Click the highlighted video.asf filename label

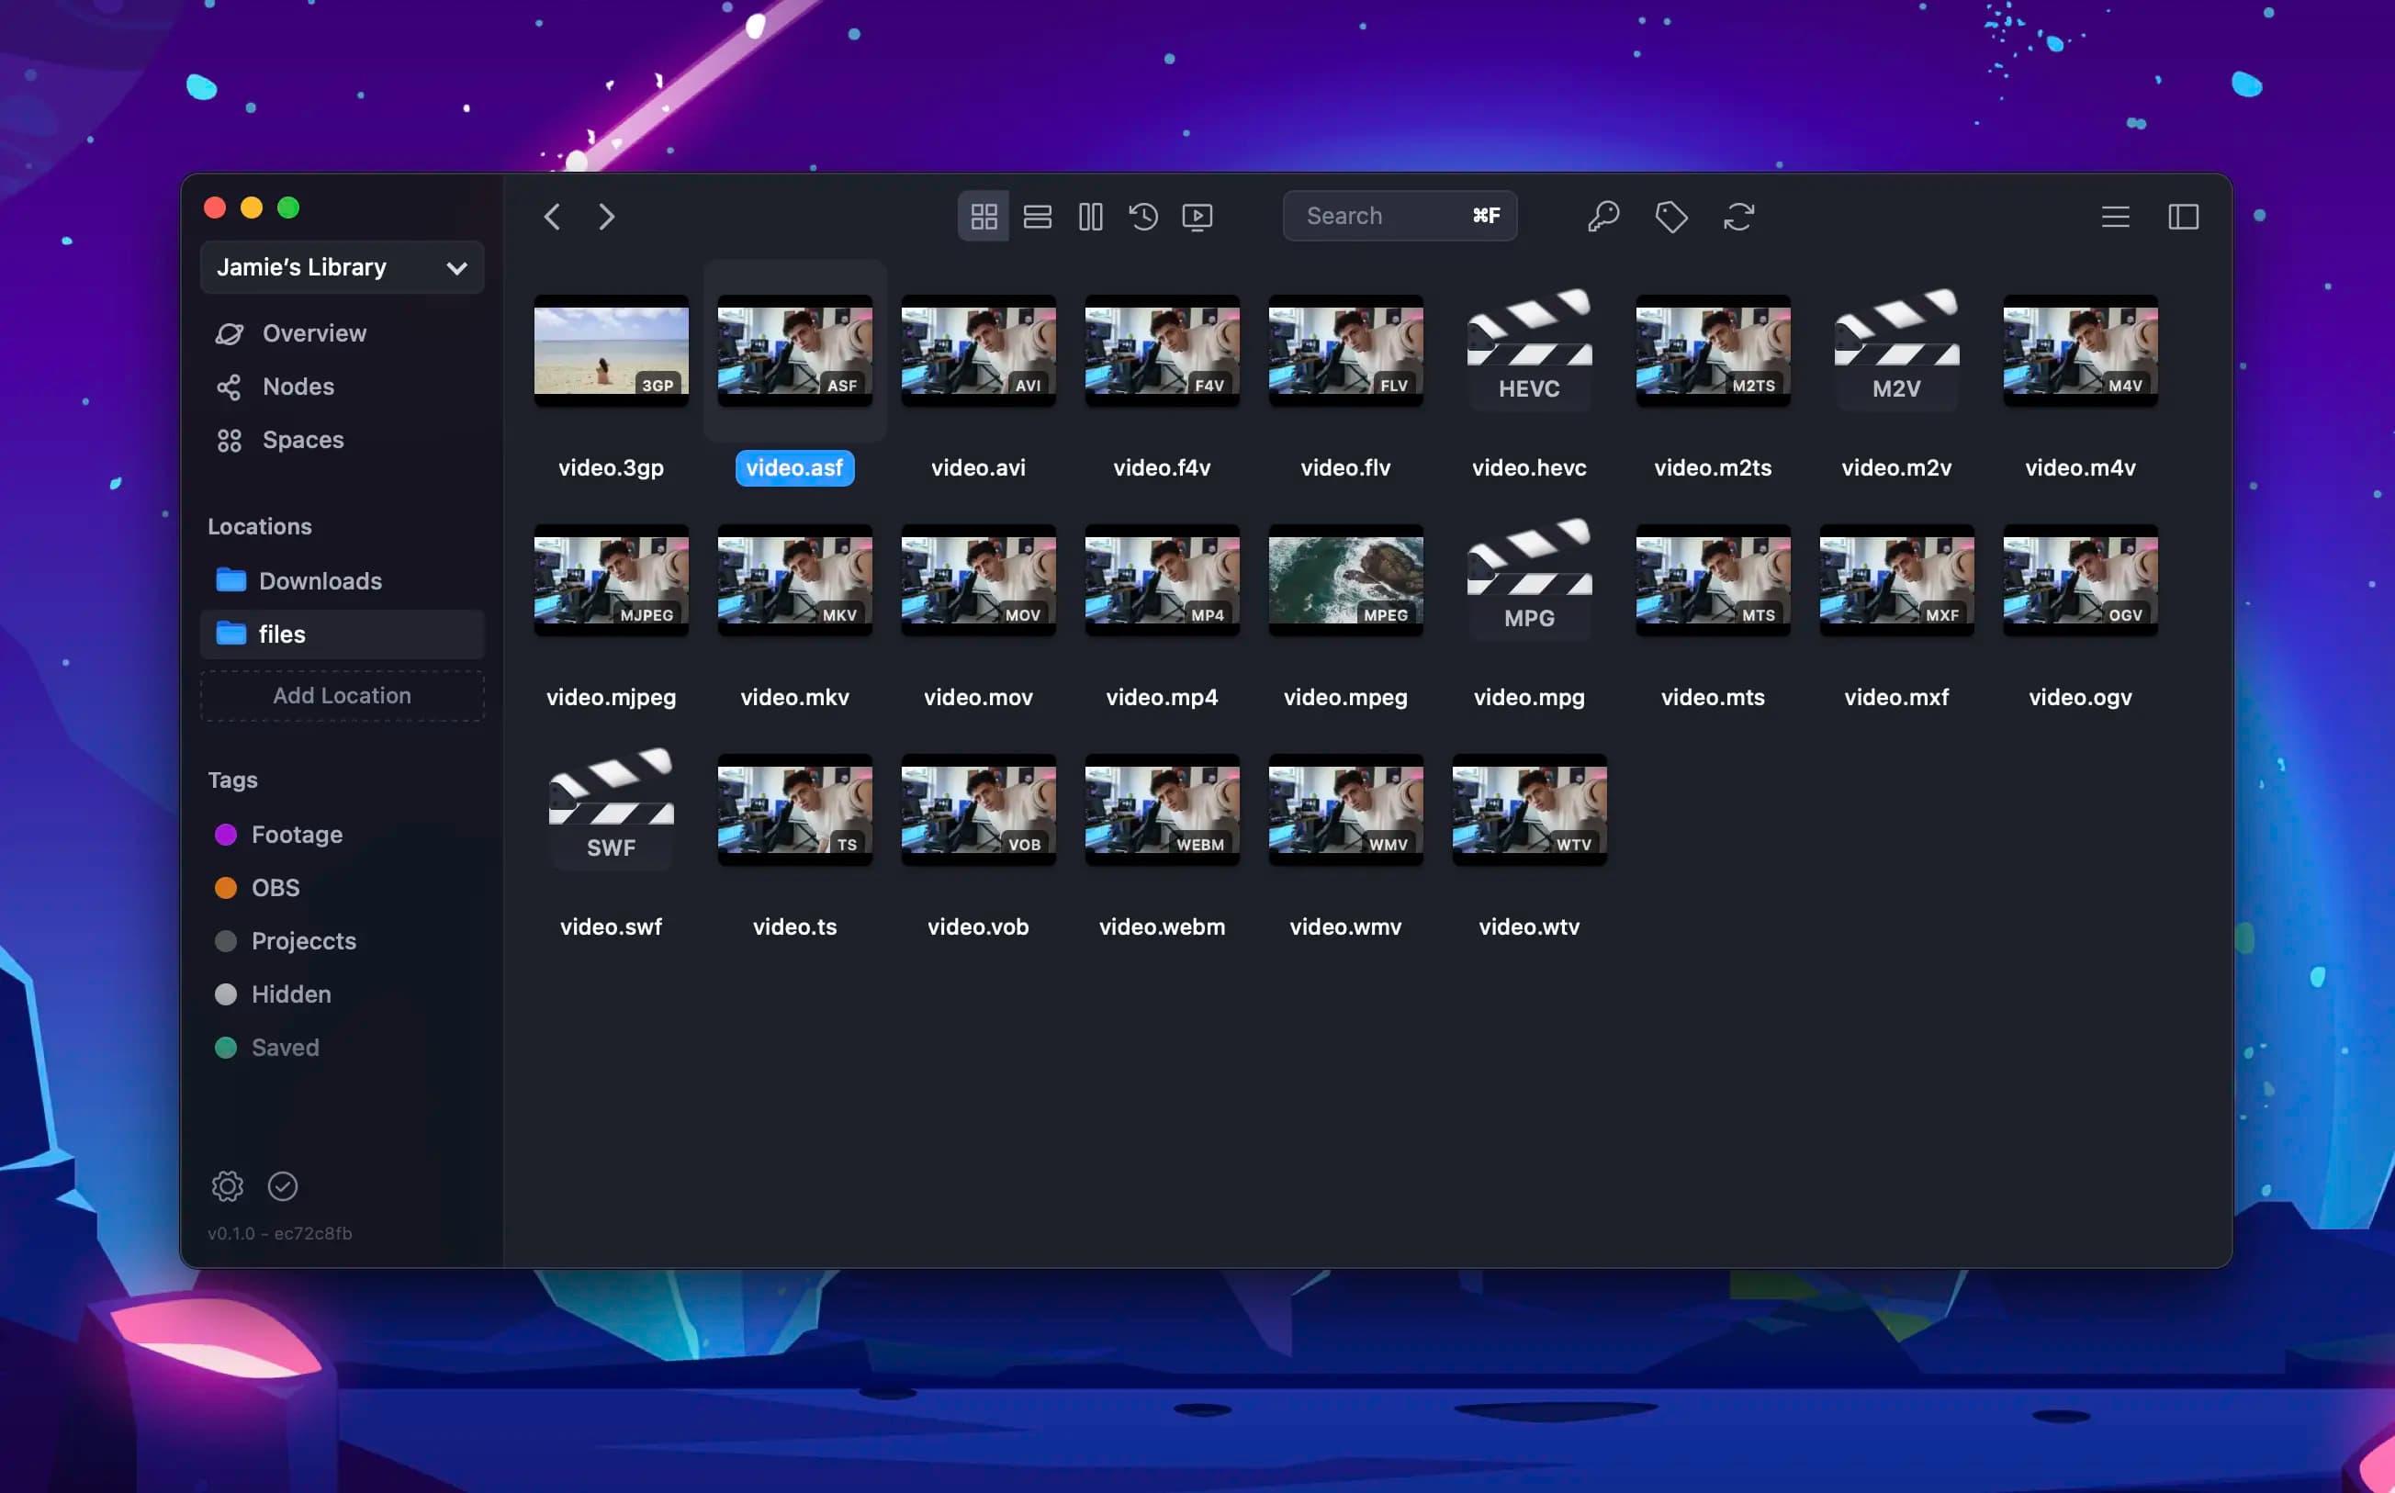coord(795,468)
